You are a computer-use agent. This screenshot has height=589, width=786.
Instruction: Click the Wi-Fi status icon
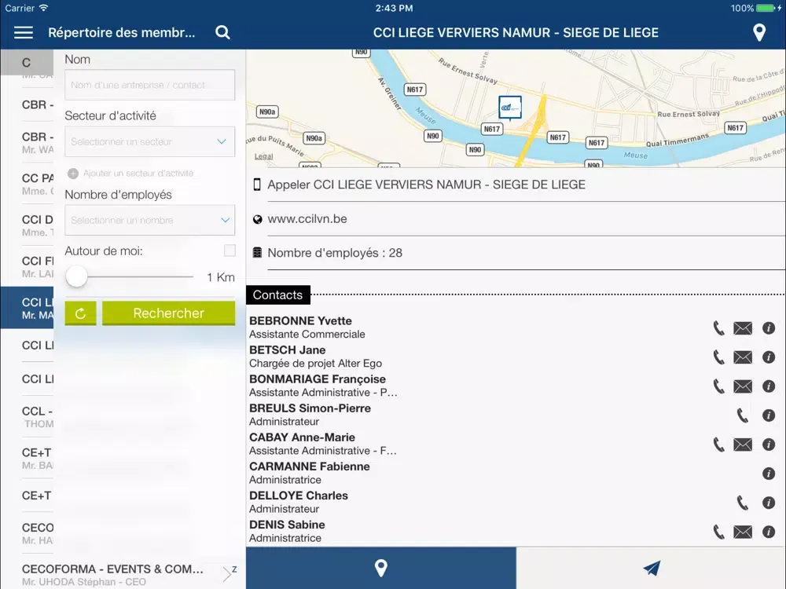pyautogui.click(x=43, y=8)
